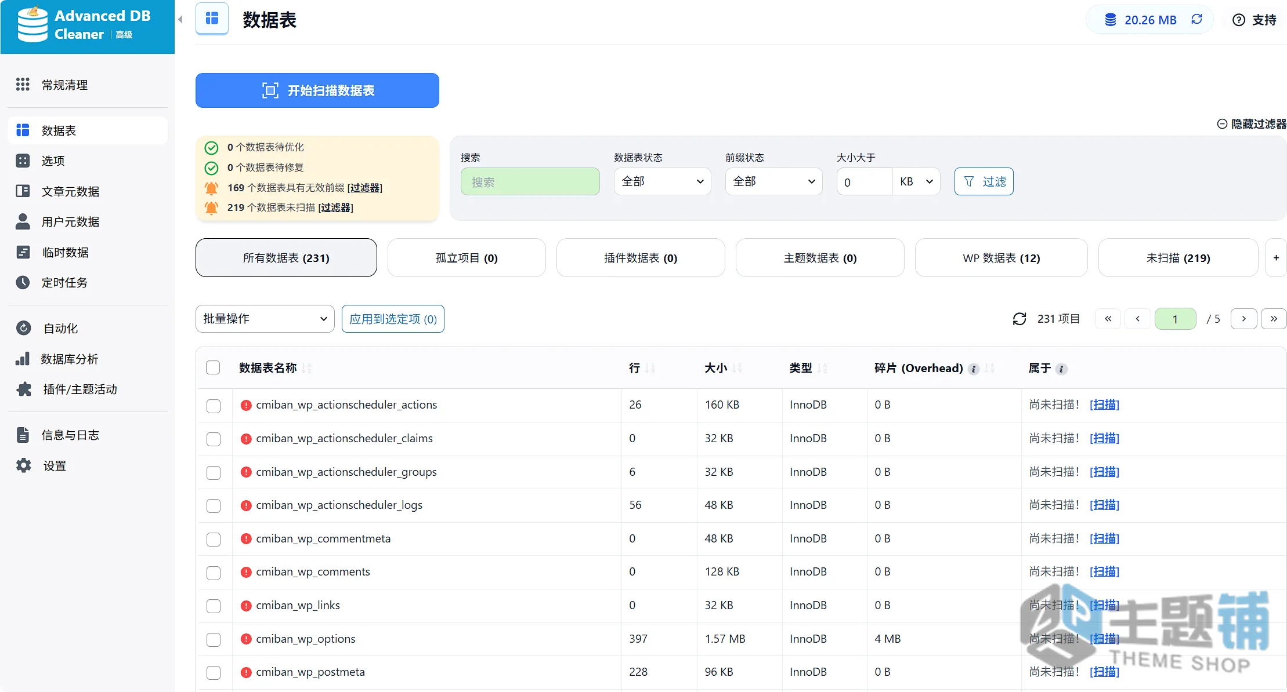The width and height of the screenshot is (1287, 692).
Task: Click 扫描 link for cmiban_wp_actionscheduler_actions
Action: [x=1104, y=405]
